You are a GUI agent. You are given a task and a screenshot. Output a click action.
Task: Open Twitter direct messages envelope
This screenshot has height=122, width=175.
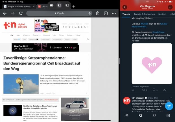click(x=168, y=116)
